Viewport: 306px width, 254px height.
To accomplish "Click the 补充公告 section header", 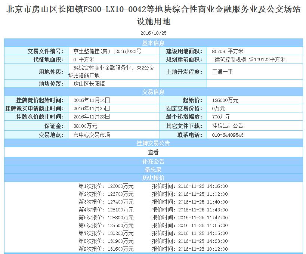I will 153,161.
